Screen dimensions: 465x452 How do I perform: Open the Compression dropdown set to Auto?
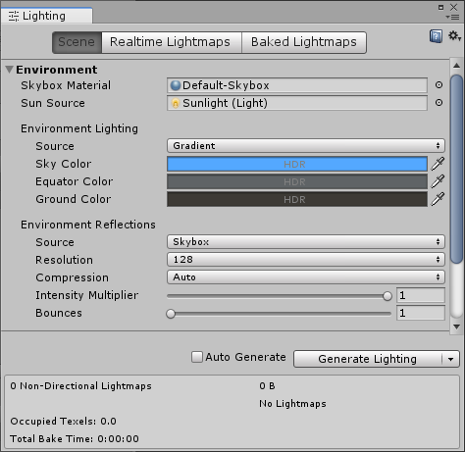pos(306,277)
